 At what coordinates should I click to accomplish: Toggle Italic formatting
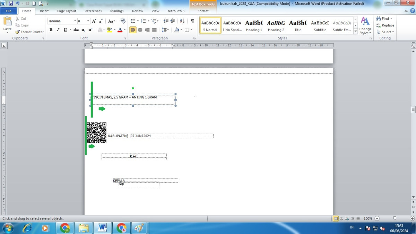[x=58, y=30]
